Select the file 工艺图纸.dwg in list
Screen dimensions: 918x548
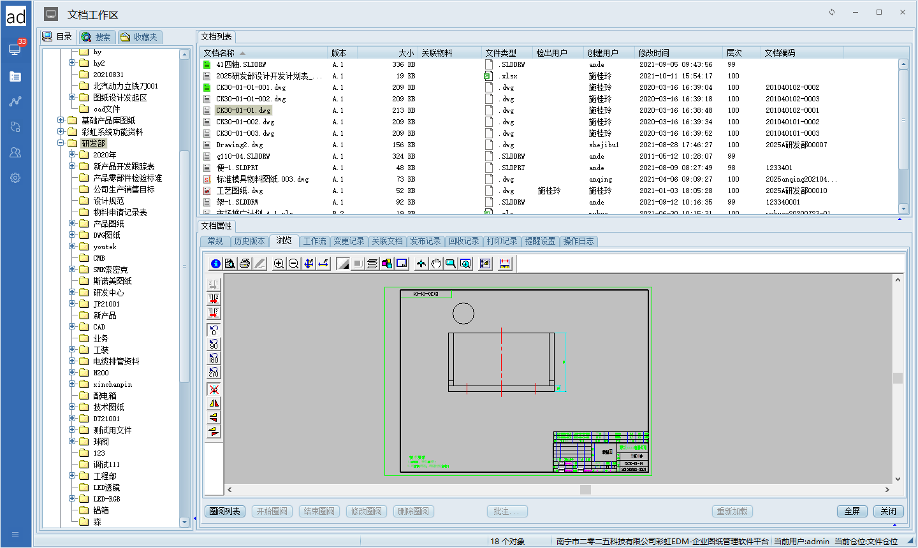[x=239, y=191]
